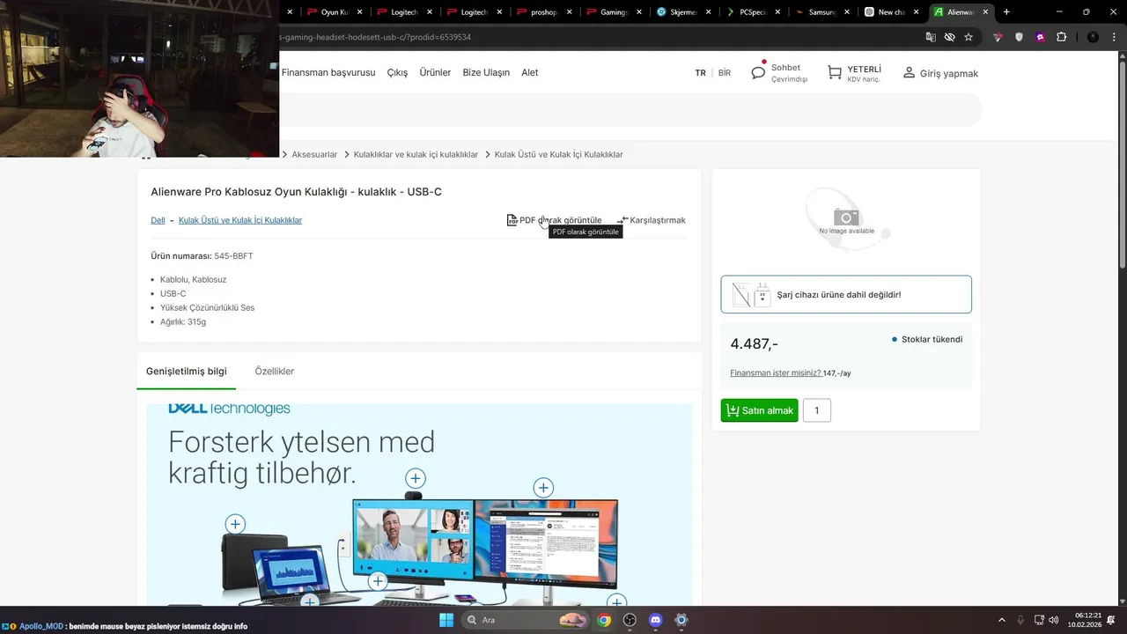
Task: Open the Chrome three-dot menu
Action: [x=1115, y=37]
